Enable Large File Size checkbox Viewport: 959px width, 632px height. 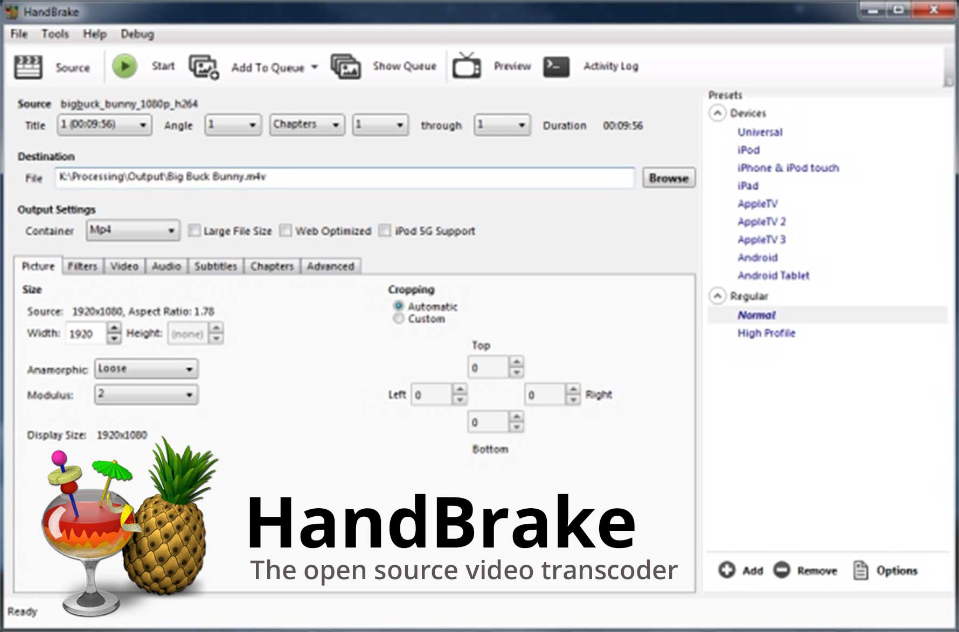click(x=194, y=230)
